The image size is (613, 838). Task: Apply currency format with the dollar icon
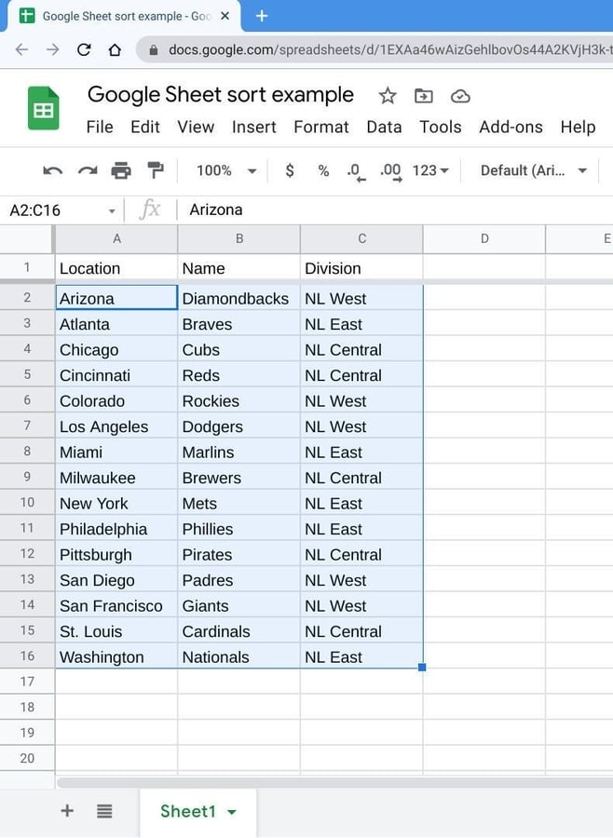click(x=290, y=170)
